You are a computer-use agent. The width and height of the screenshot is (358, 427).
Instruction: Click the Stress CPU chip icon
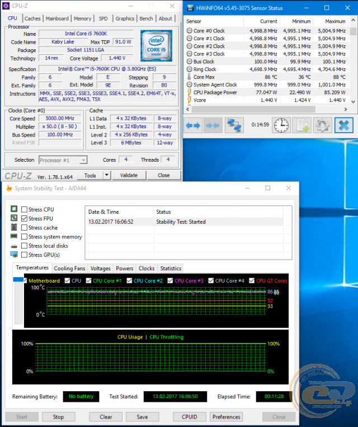pyautogui.click(x=14, y=209)
